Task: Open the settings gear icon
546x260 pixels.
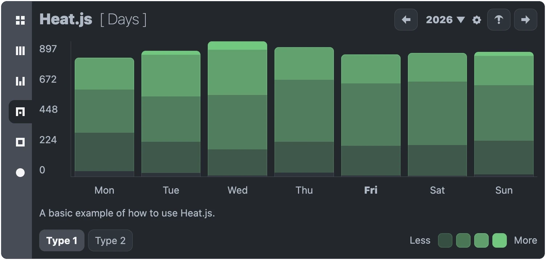Action: click(477, 20)
